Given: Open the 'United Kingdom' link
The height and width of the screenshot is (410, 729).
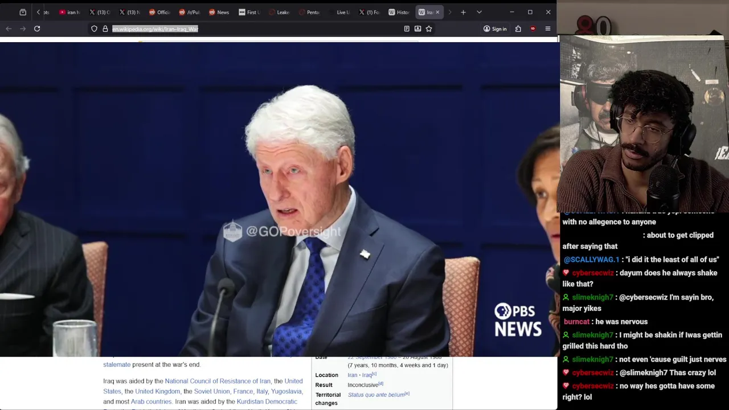Looking at the screenshot, I should coord(157,391).
